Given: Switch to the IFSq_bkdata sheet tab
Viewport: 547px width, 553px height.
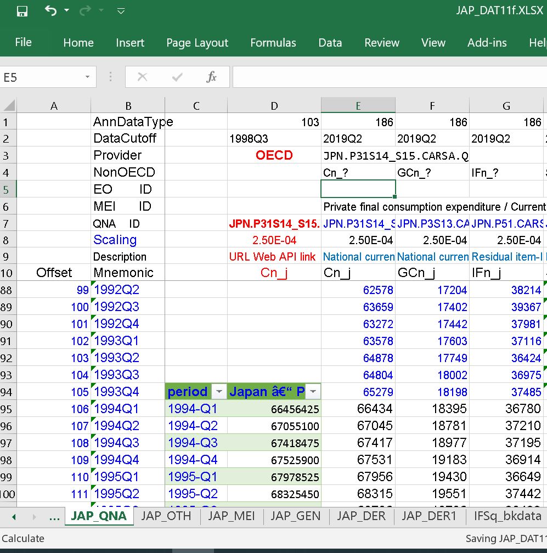Looking at the screenshot, I should click(507, 516).
